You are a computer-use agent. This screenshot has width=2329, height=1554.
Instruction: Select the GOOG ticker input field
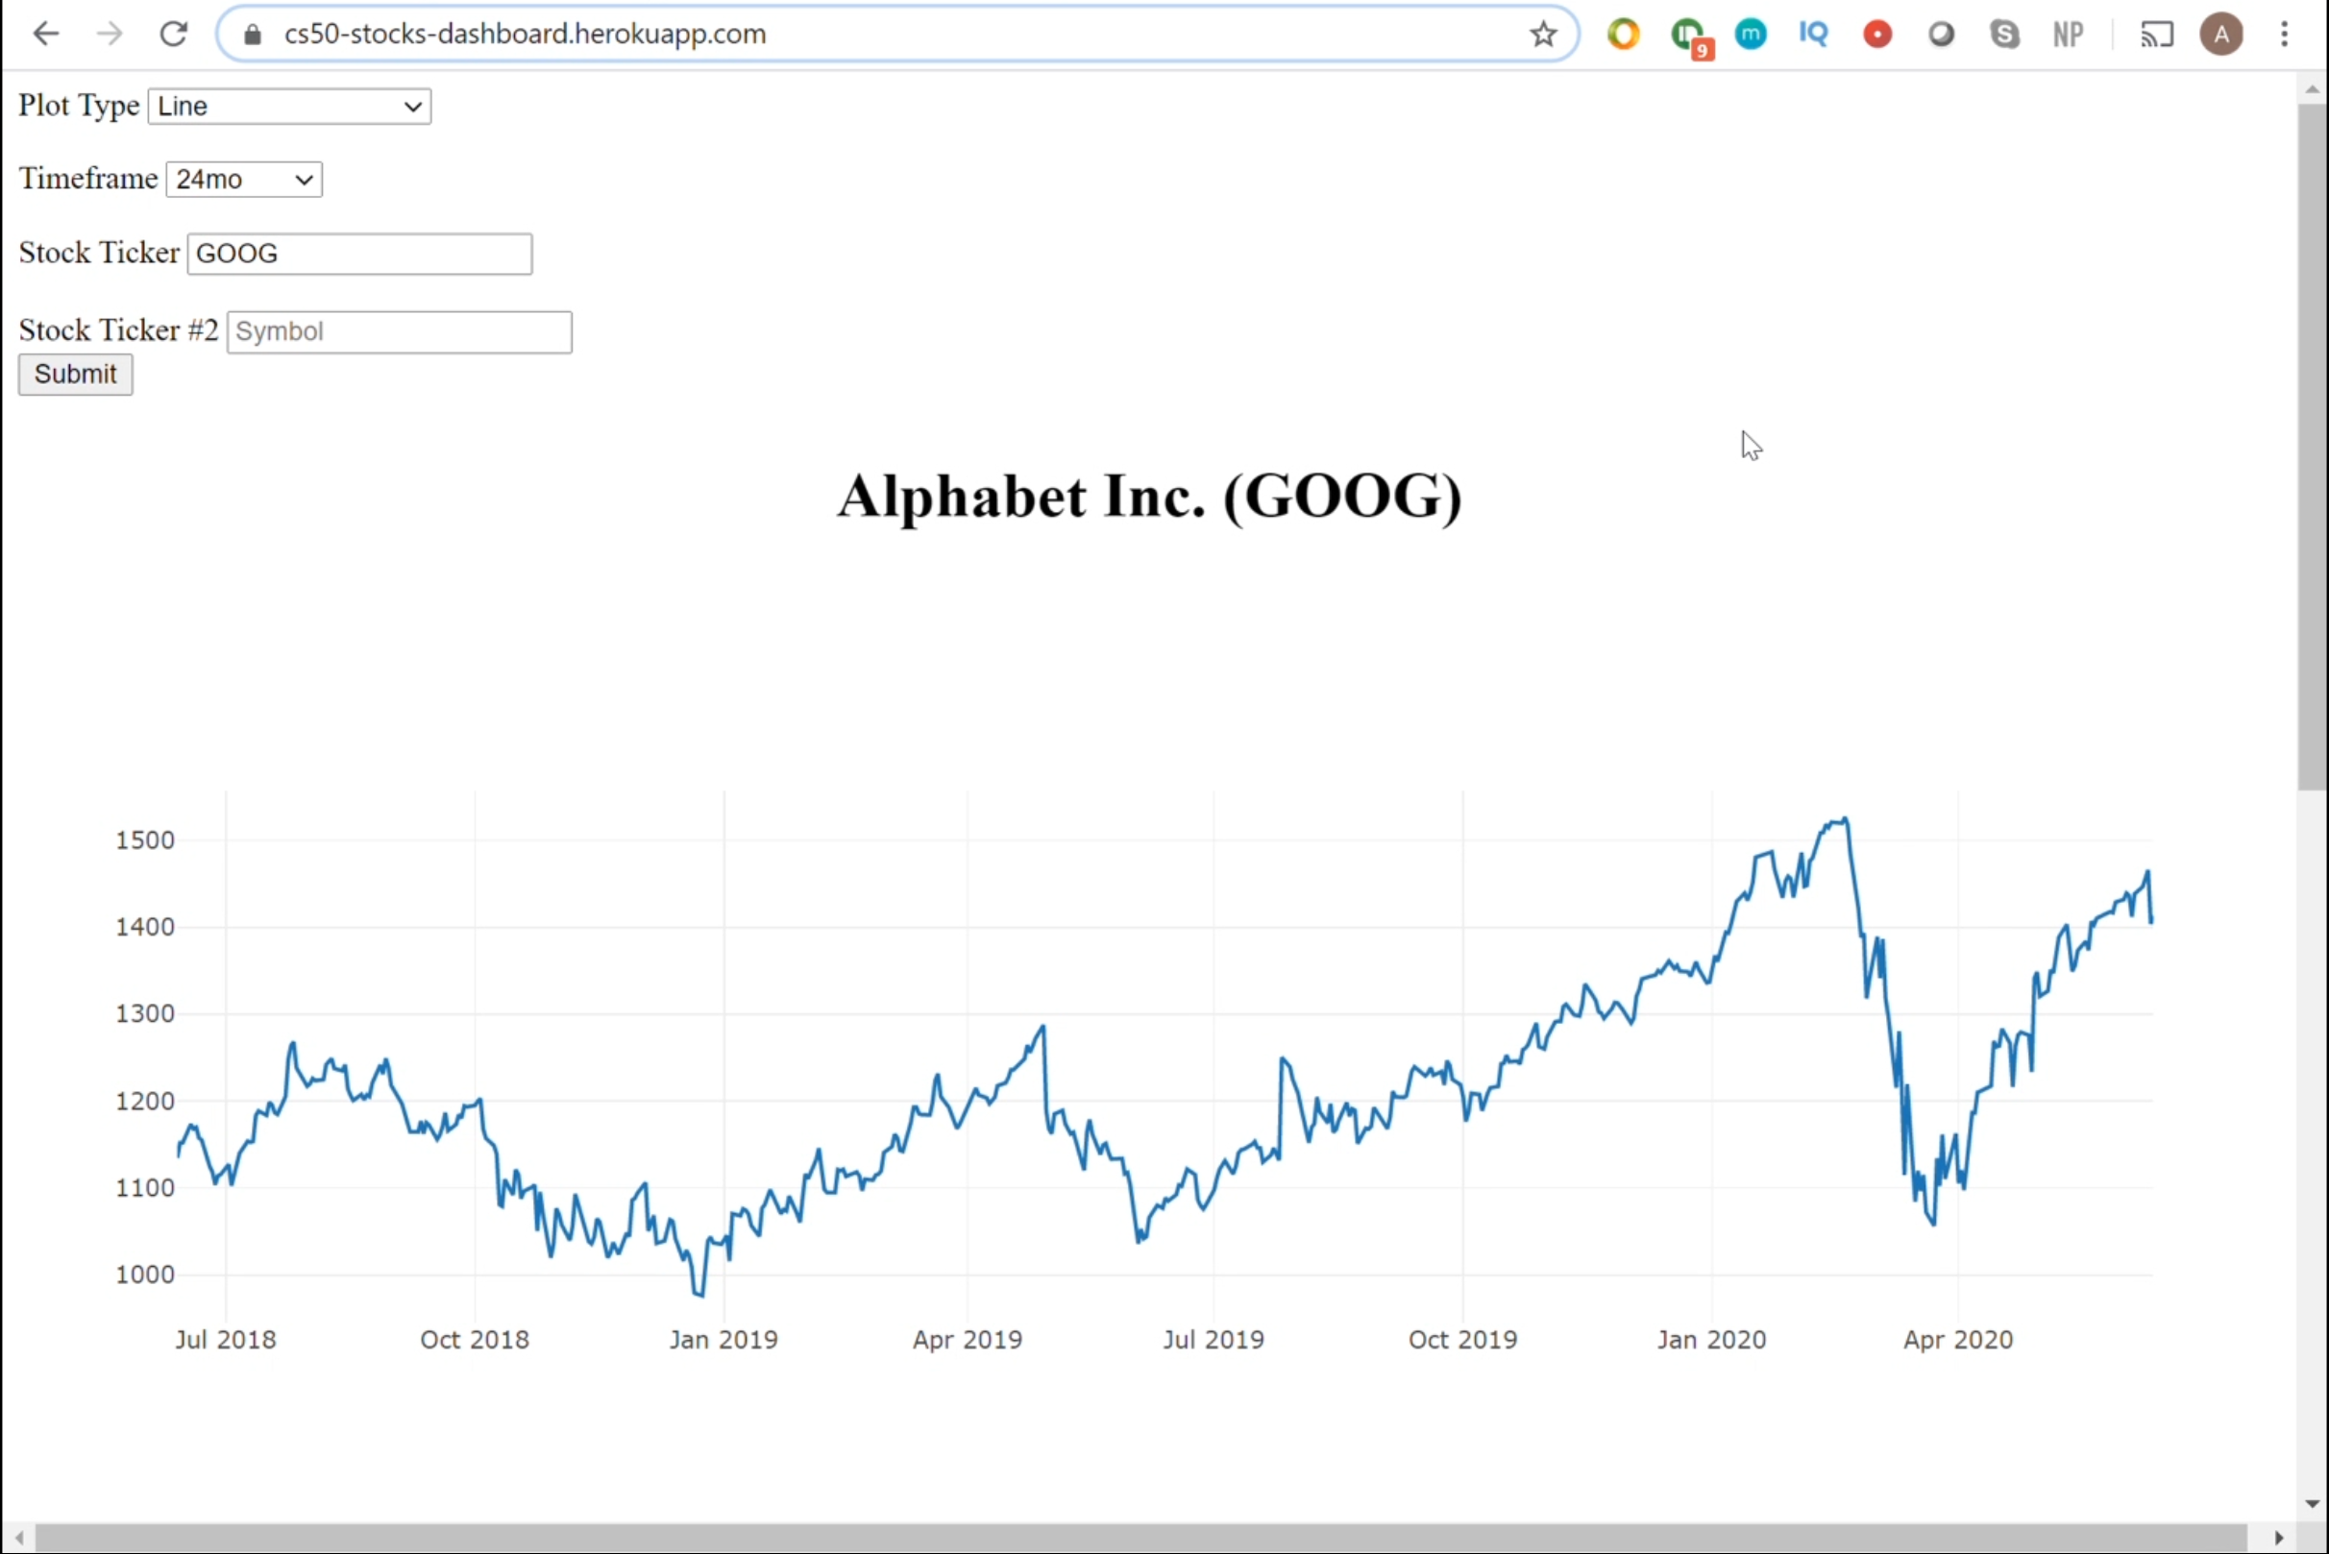point(359,254)
